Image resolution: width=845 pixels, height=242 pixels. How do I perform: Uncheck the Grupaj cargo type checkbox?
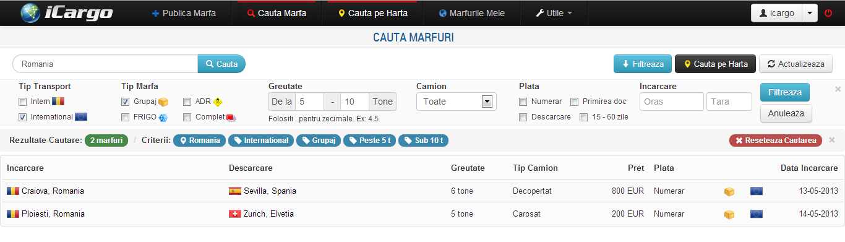[x=126, y=102]
